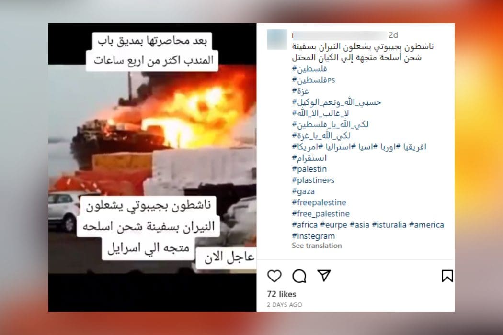Open #plastineps hashtag
The height and width of the screenshot is (335, 503).
[x=313, y=180]
